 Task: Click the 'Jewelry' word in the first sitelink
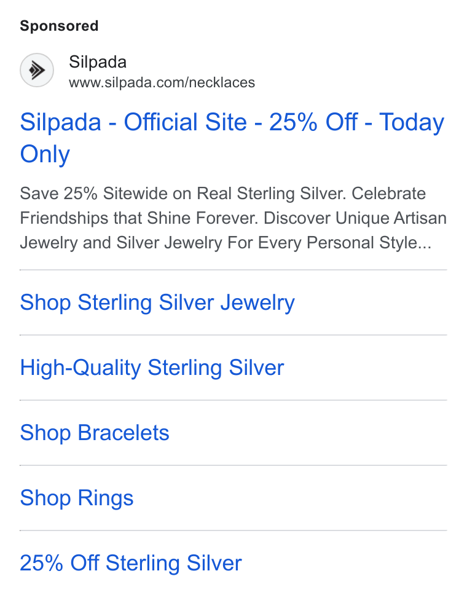coord(257,303)
